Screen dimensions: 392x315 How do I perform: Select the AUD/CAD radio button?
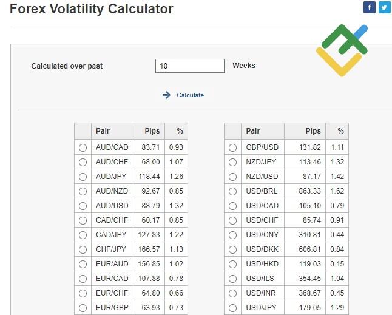(x=83, y=147)
